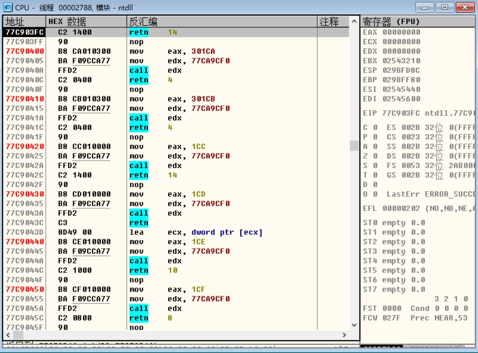Select the retn 10 instruction
The image size is (478, 353).
point(153,270)
